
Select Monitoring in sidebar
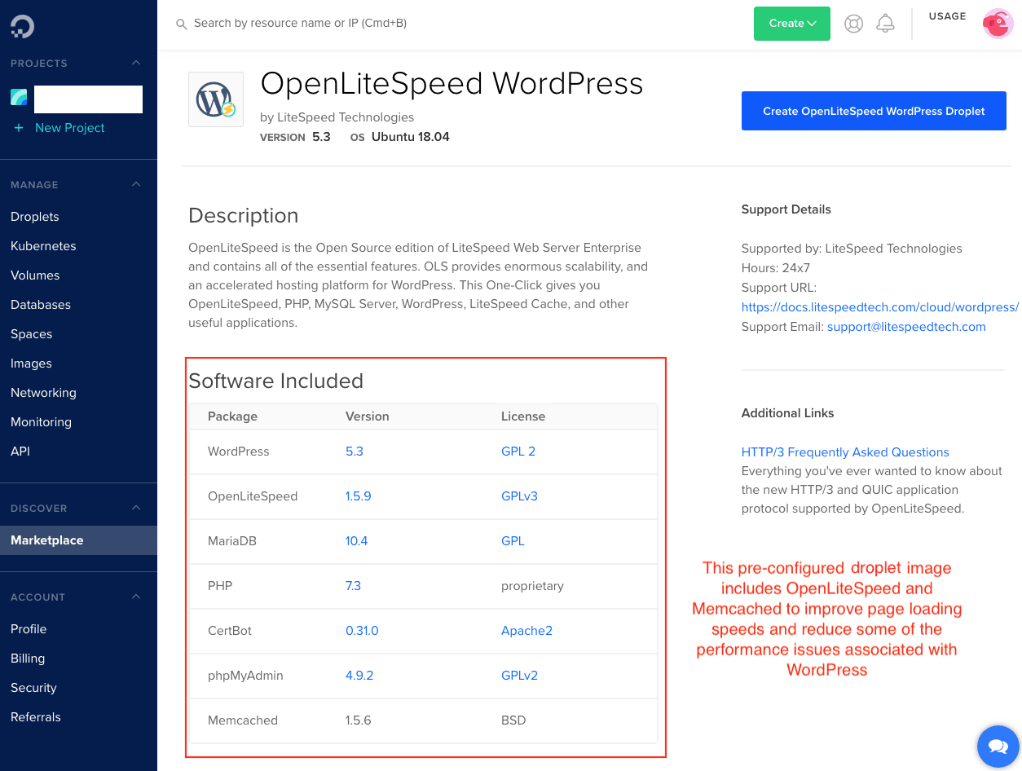coord(41,422)
